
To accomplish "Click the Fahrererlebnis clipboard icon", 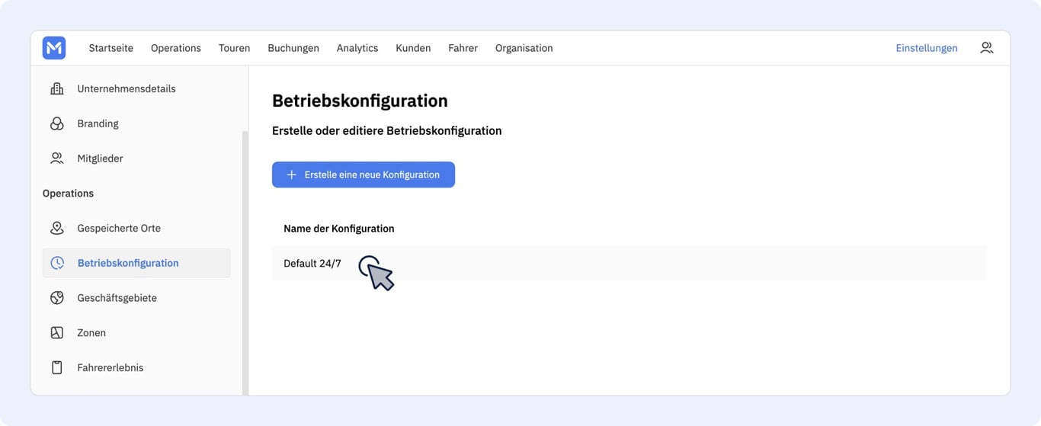I will click(57, 367).
